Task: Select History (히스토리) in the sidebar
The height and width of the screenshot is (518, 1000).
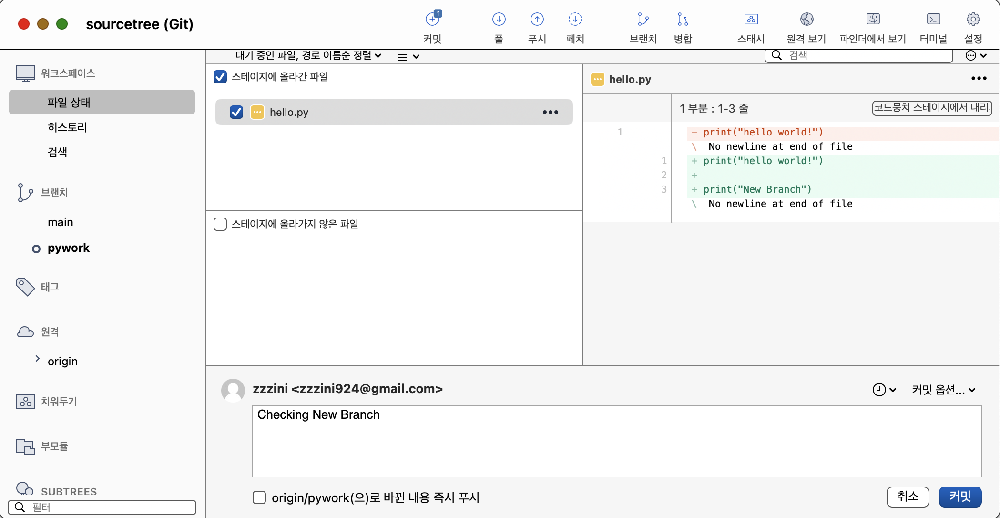Action: pyautogui.click(x=67, y=127)
